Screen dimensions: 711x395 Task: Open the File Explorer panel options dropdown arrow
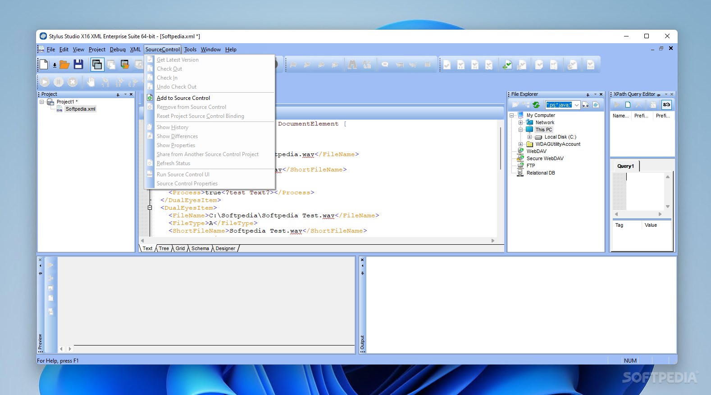tap(595, 94)
